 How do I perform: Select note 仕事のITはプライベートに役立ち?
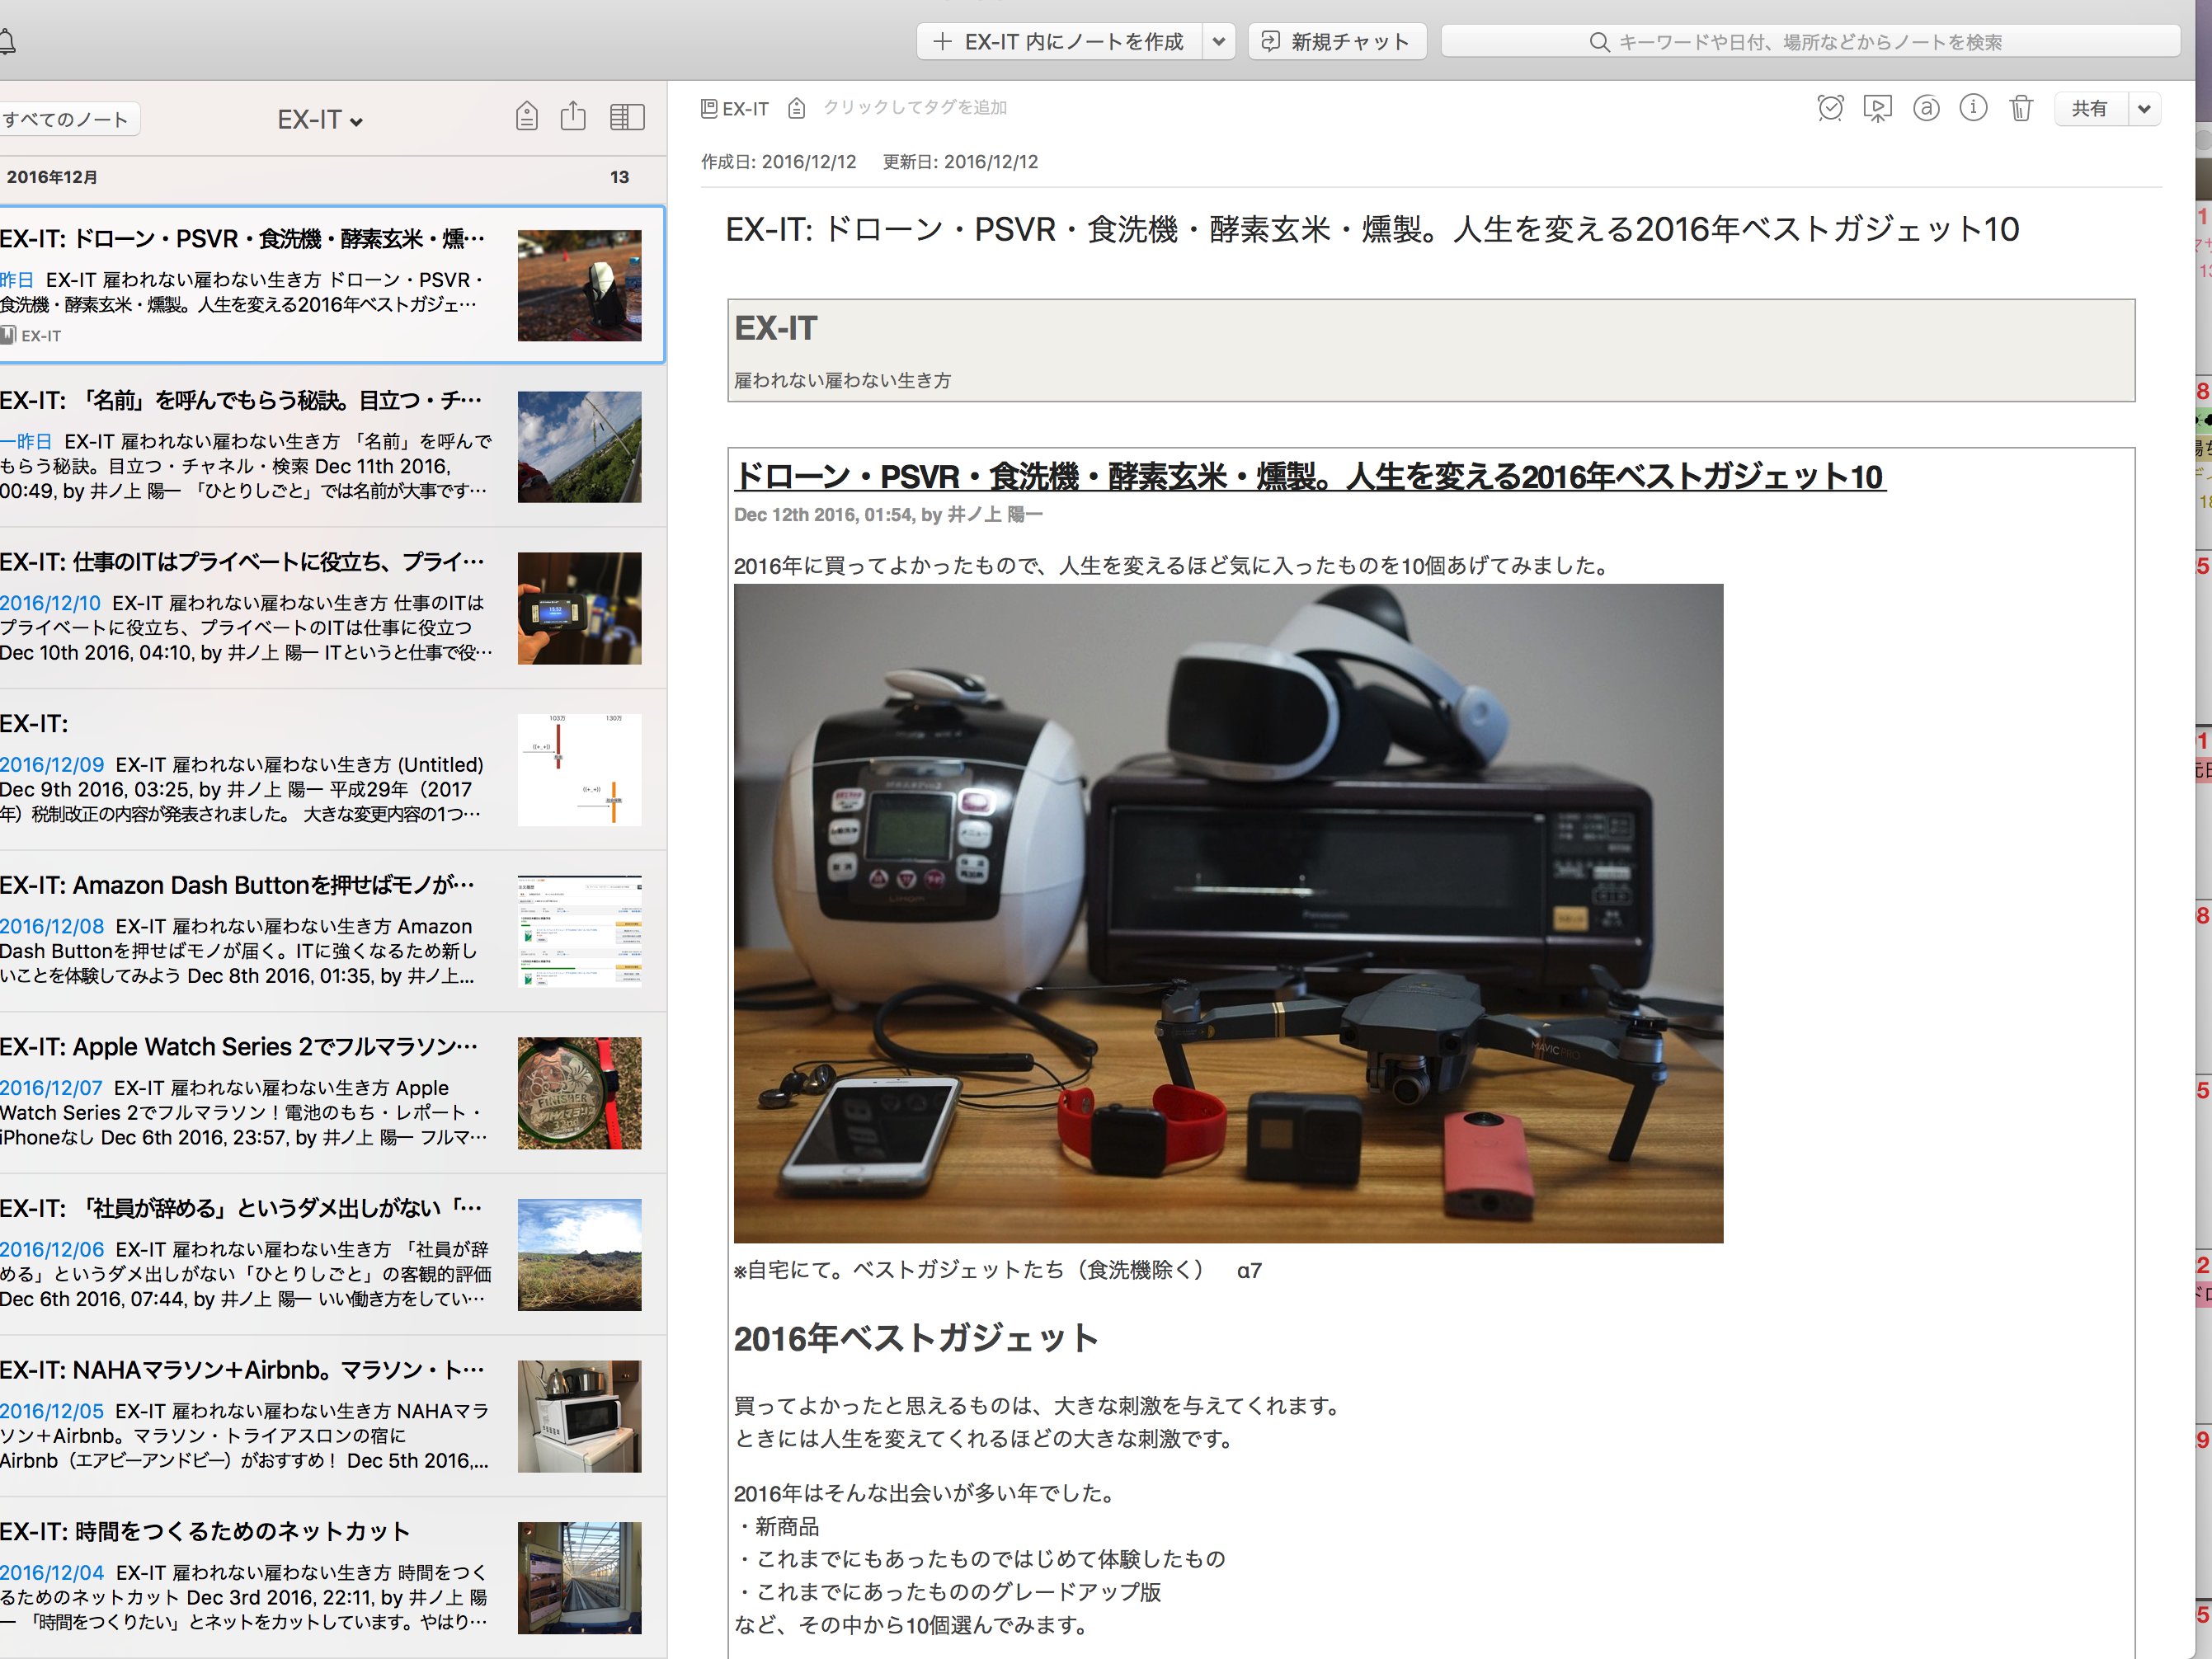click(332, 608)
